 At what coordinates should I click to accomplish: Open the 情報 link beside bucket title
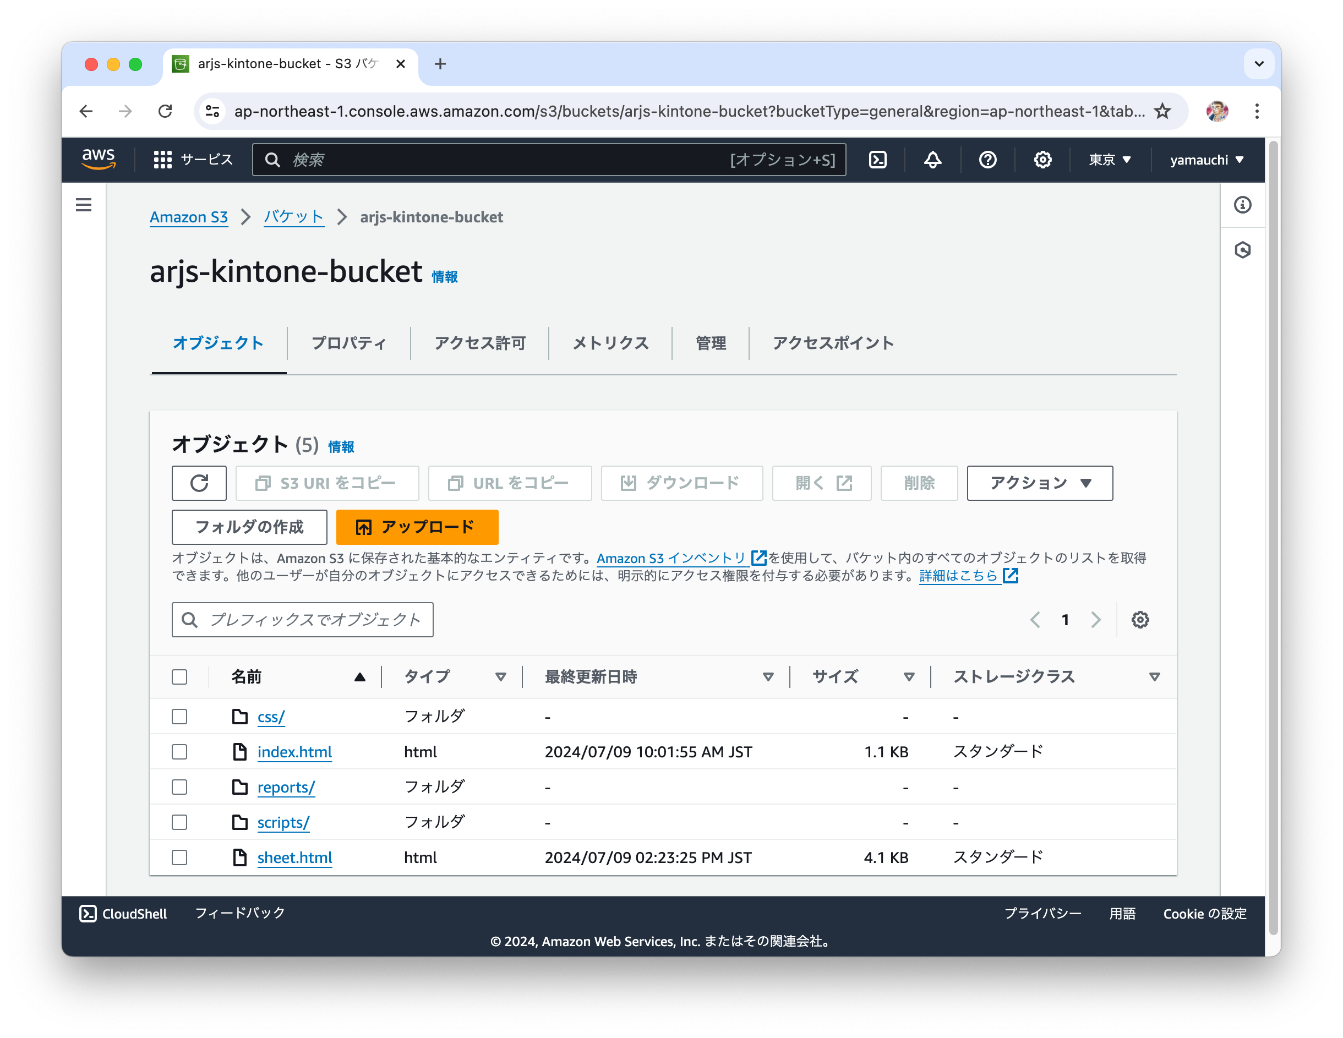click(445, 277)
